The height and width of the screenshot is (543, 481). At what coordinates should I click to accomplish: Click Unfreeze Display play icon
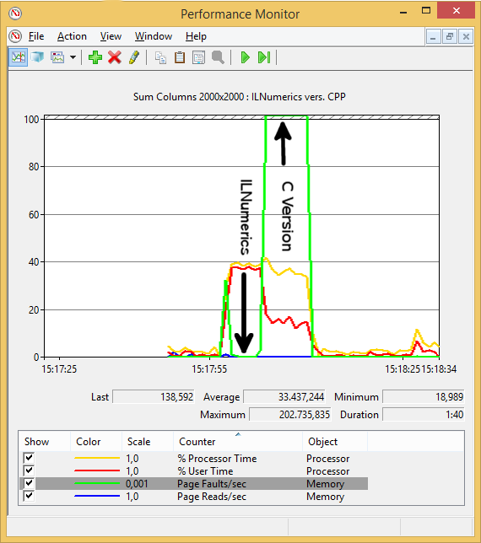[x=245, y=57]
